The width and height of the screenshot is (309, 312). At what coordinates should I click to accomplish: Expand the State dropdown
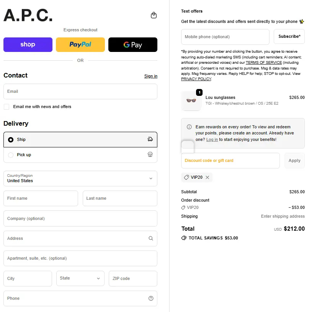coord(80,278)
